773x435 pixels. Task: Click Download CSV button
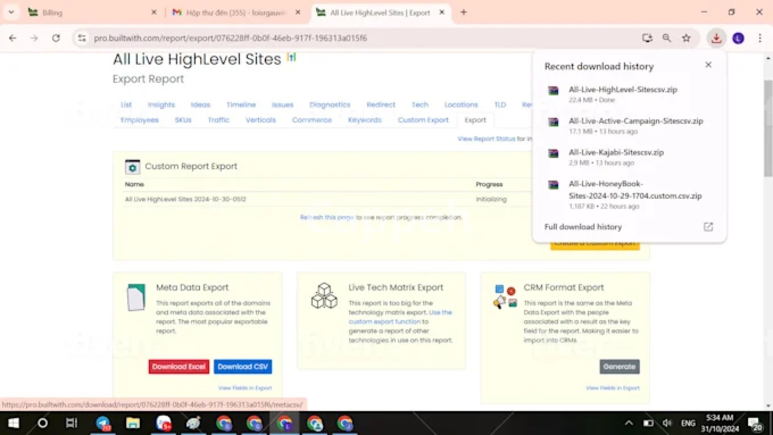(x=242, y=367)
